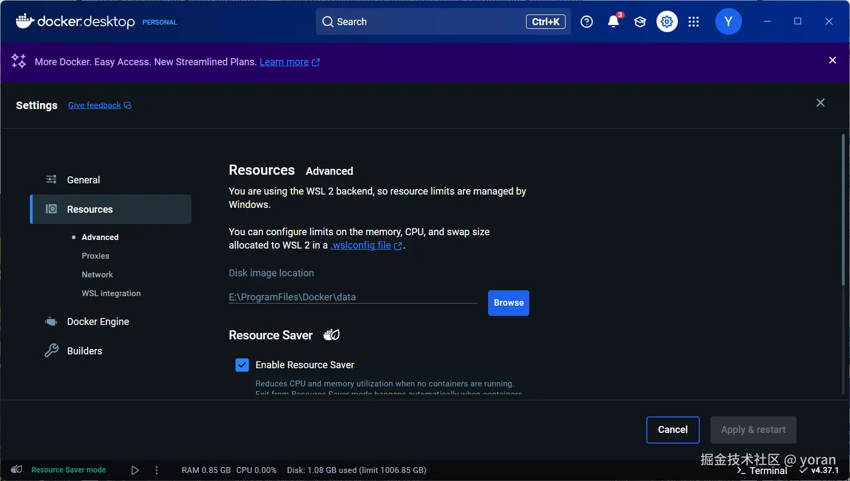Click the Browse button for disk image
This screenshot has height=481, width=850.
(x=508, y=303)
